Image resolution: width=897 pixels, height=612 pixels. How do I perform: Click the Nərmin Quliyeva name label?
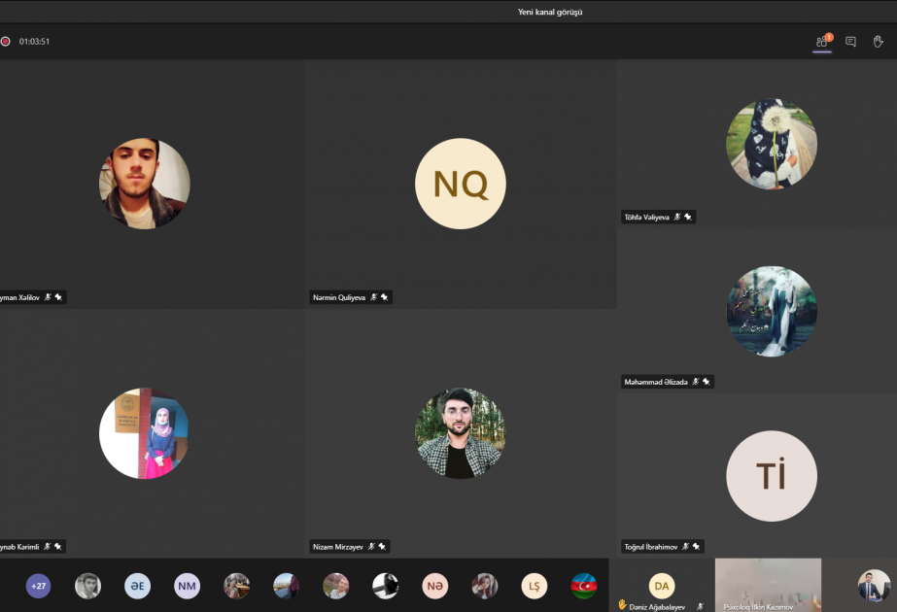coord(338,297)
